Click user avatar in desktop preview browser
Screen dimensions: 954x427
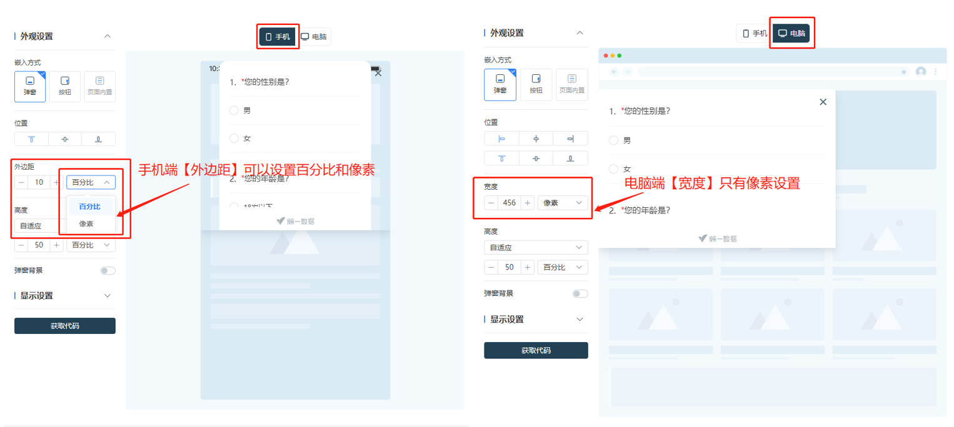[x=921, y=72]
